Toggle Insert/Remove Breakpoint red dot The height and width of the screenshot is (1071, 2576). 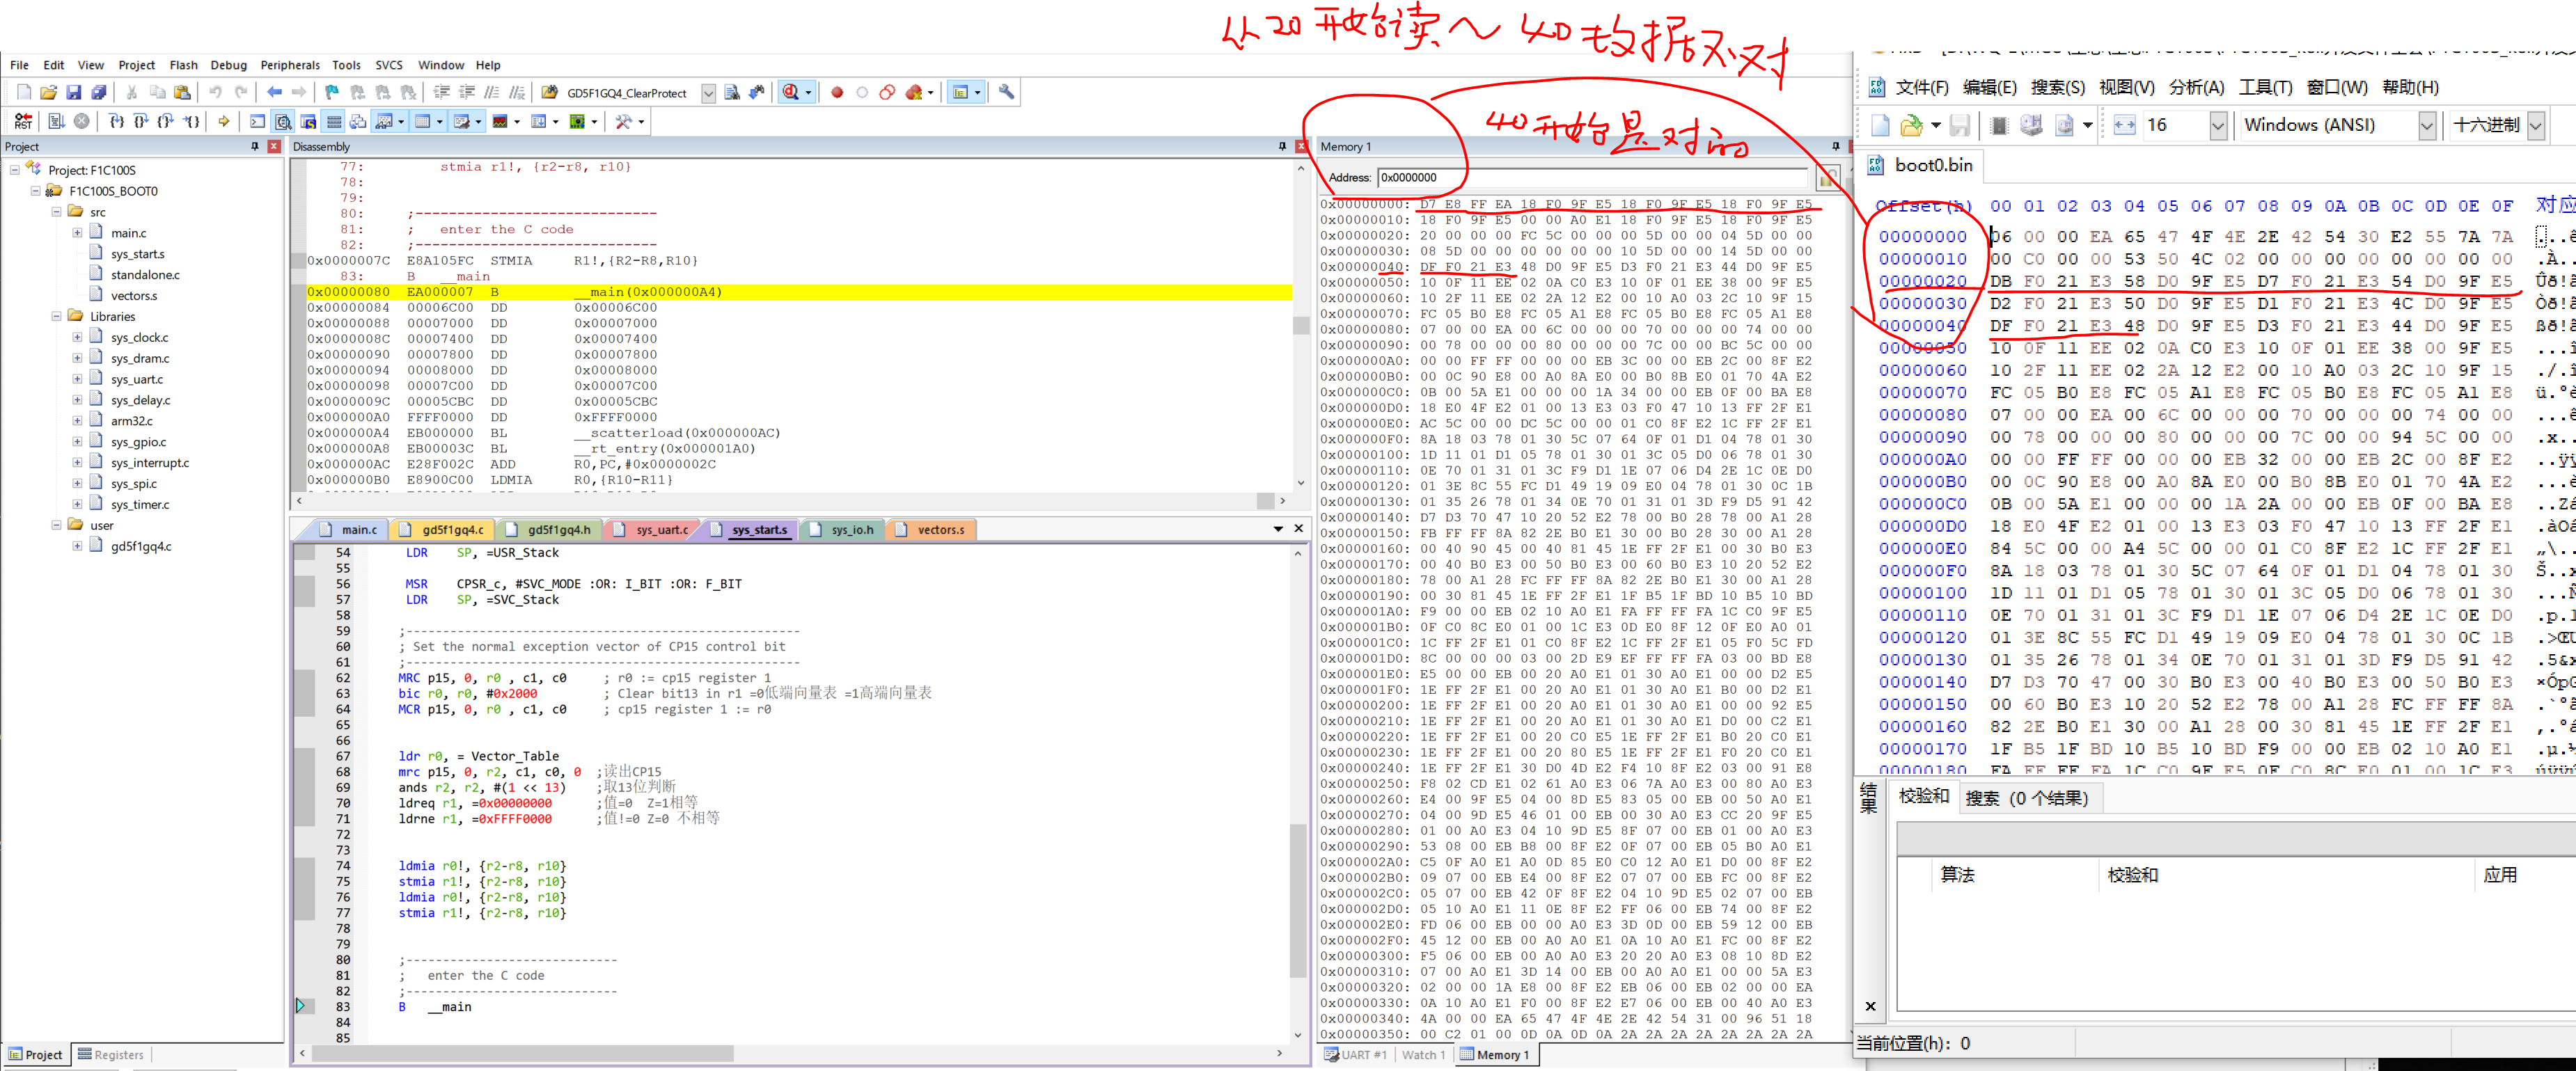pos(837,92)
